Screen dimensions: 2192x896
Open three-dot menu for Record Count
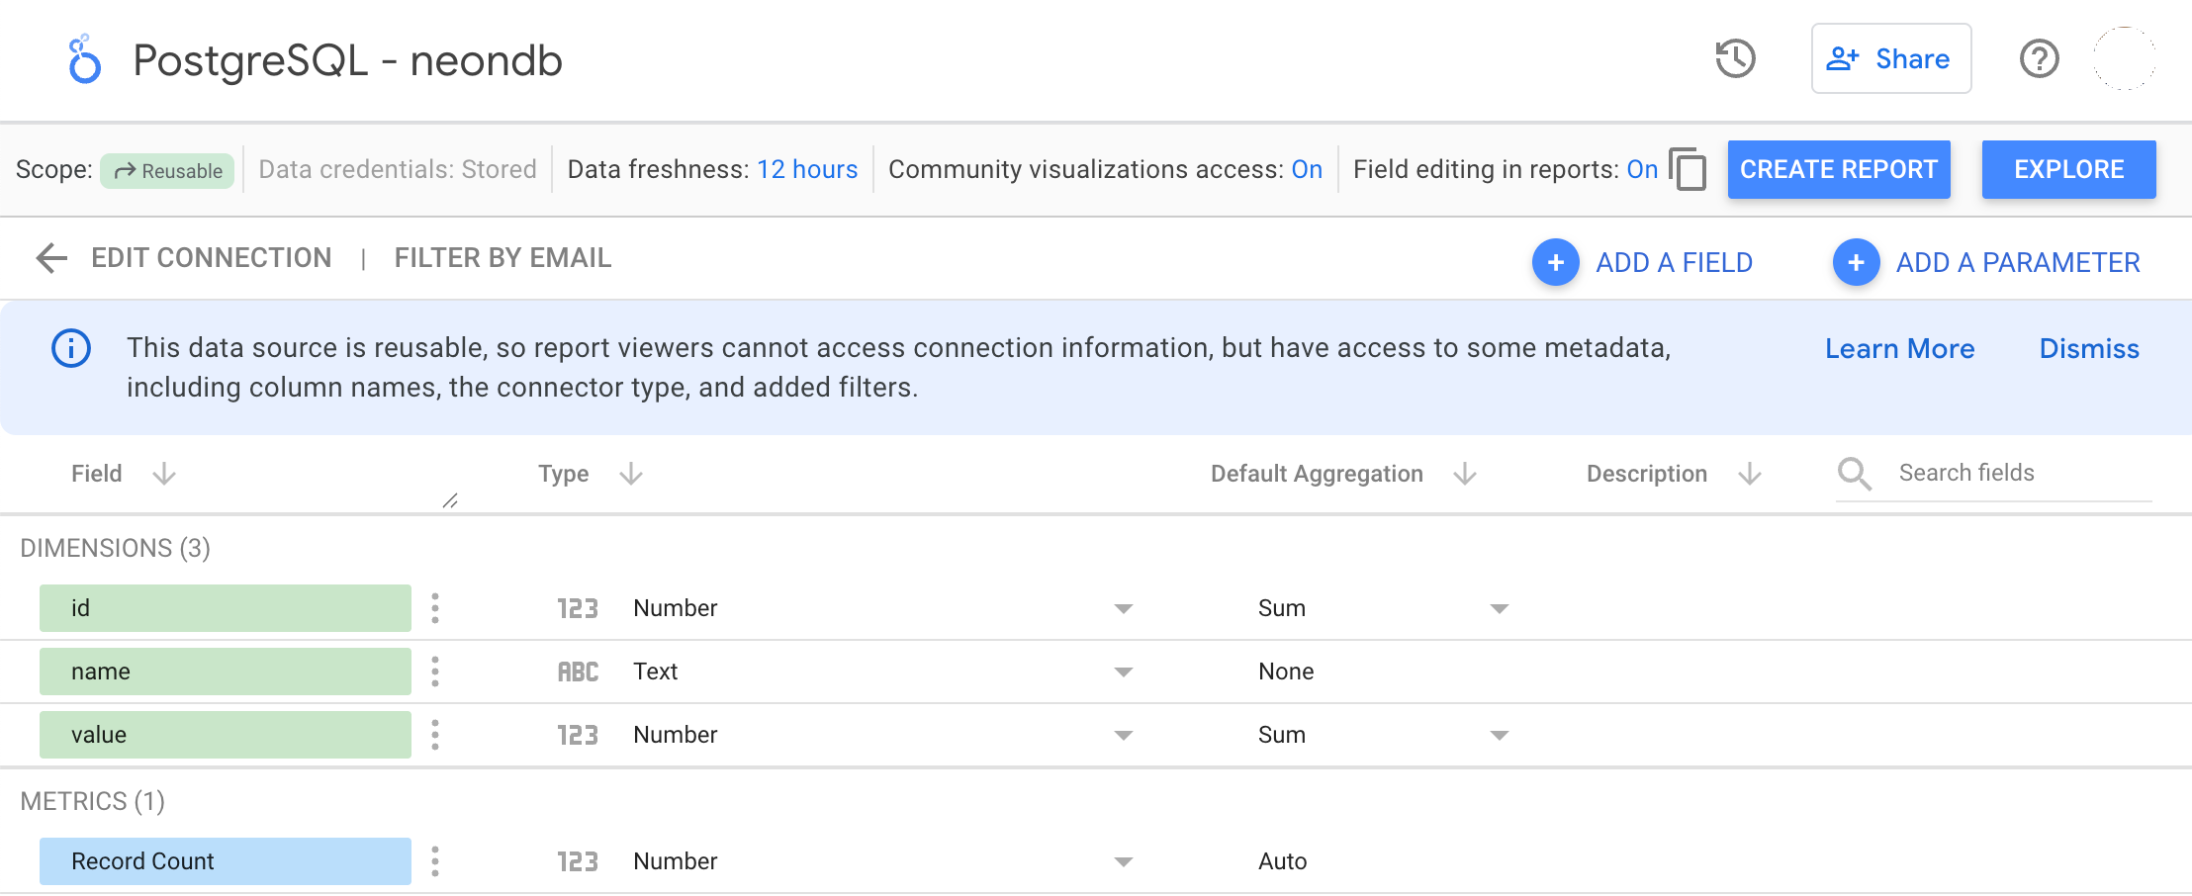coord(435,861)
